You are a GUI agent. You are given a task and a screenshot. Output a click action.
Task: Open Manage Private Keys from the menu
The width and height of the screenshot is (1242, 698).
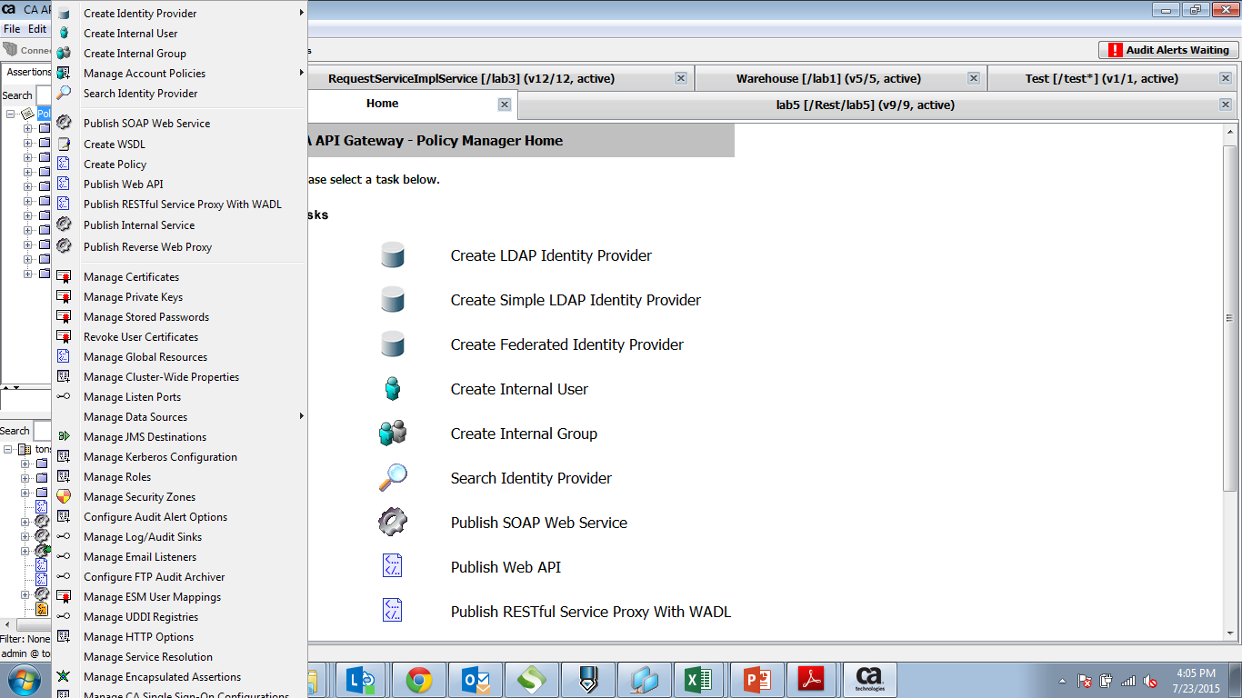click(180, 297)
